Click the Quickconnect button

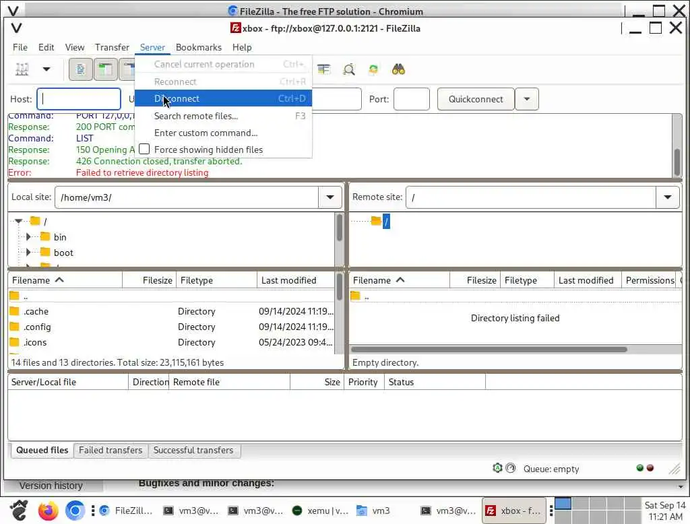(x=476, y=99)
